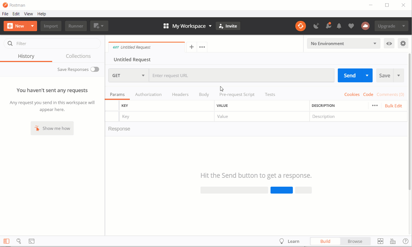The image size is (412, 247).
Task: Click the orange sync status icon
Action: (300, 26)
